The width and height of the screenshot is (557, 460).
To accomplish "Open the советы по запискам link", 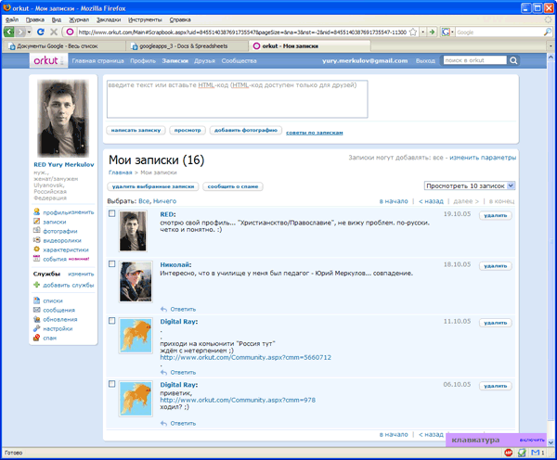I will [x=315, y=133].
